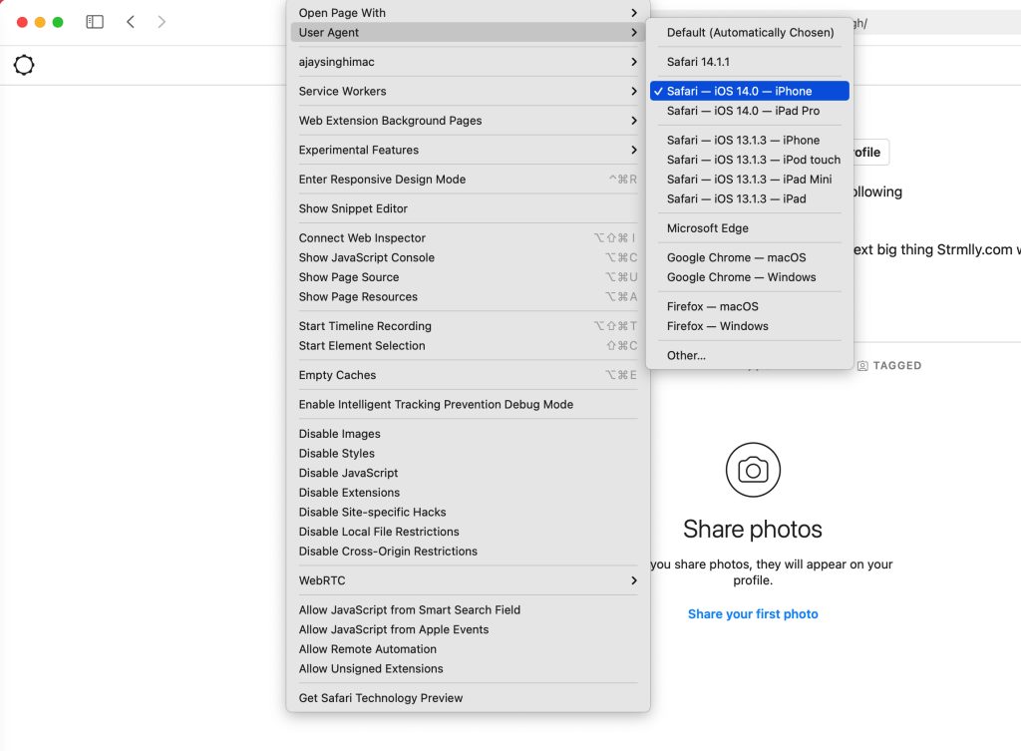
Task: Choose Start Timeline Recording
Action: point(468,326)
